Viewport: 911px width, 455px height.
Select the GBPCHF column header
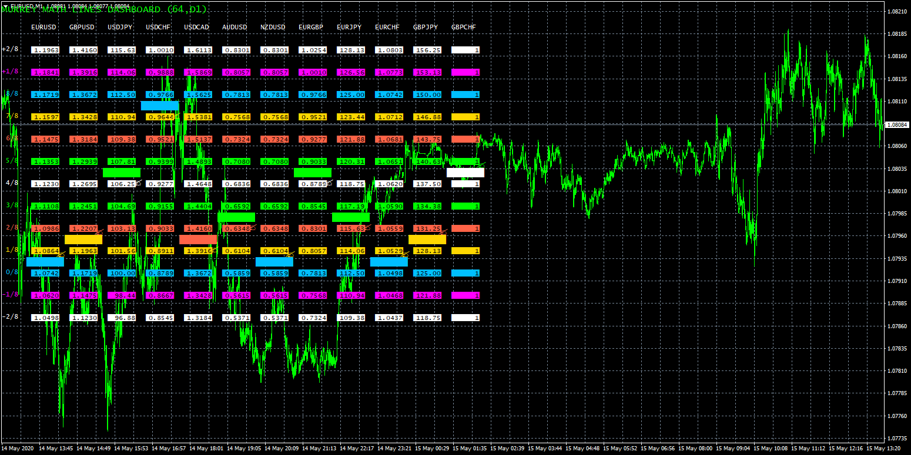coord(464,28)
